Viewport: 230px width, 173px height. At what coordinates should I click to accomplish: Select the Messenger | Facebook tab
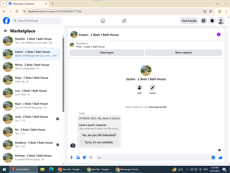point(28,4)
